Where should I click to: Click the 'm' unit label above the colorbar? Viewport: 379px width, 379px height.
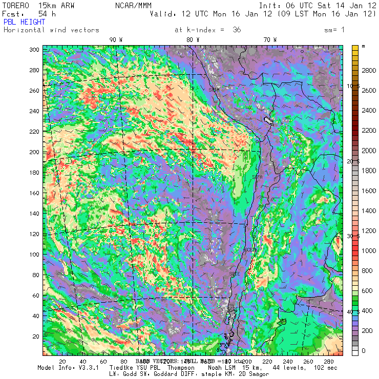click(363, 46)
